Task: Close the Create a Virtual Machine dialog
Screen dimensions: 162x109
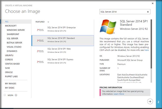Action: [153, 3]
